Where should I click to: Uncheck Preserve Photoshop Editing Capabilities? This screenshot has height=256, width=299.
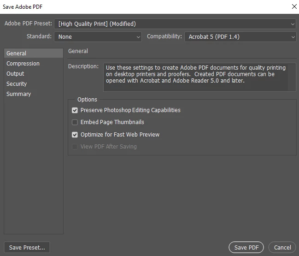pos(75,110)
